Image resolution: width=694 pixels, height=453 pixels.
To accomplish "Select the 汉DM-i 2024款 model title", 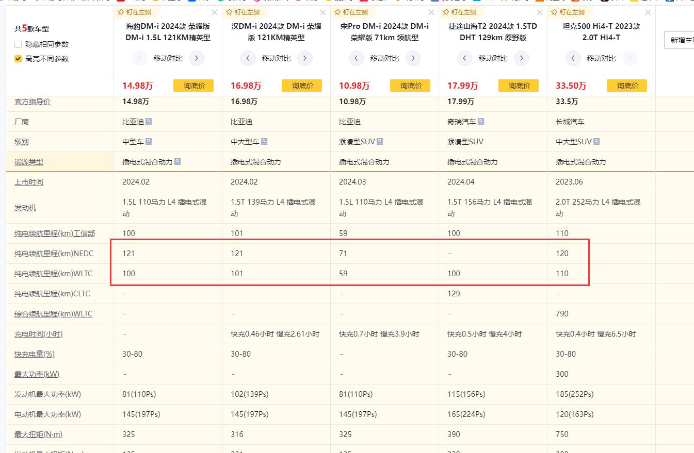I will click(276, 31).
